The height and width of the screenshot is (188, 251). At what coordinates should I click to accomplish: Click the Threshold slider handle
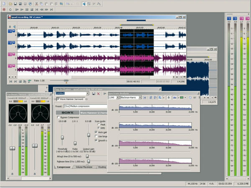pyautogui.click(x=63, y=137)
